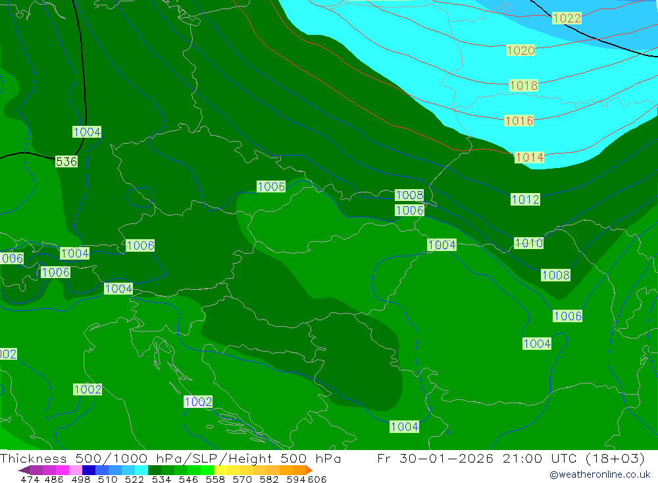Viewport: 658px width, 483px height.
Task: Click the full 1002 label with green background
Action: (x=88, y=389)
